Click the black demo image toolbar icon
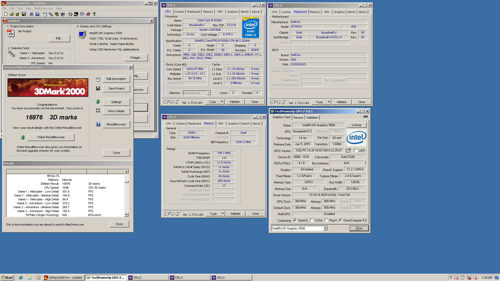The image size is (500, 281). 76,14
